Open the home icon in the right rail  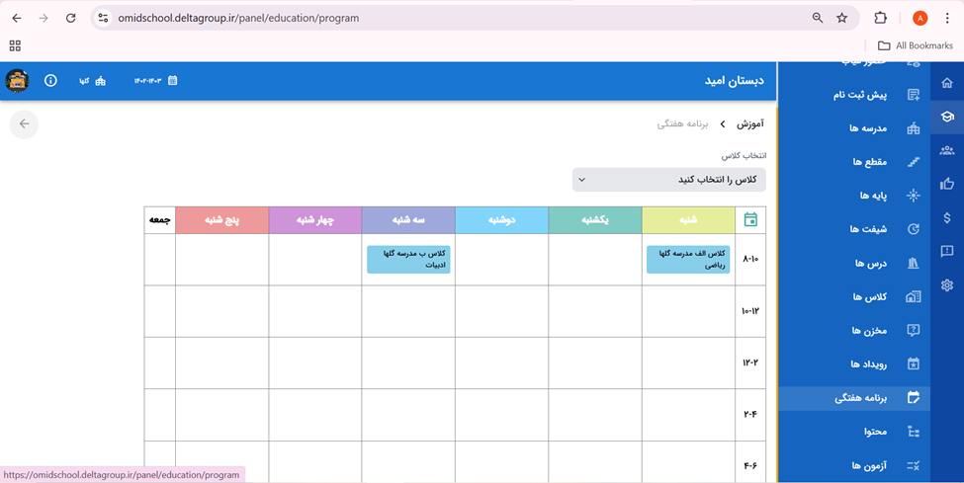[947, 83]
